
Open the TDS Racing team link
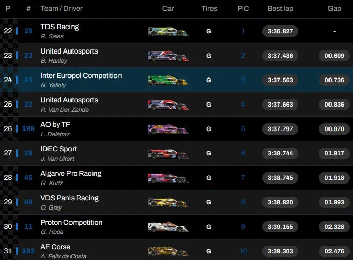[x=60, y=27]
